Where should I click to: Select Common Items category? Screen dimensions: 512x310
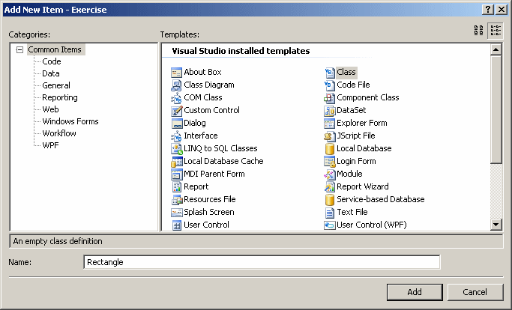point(55,49)
